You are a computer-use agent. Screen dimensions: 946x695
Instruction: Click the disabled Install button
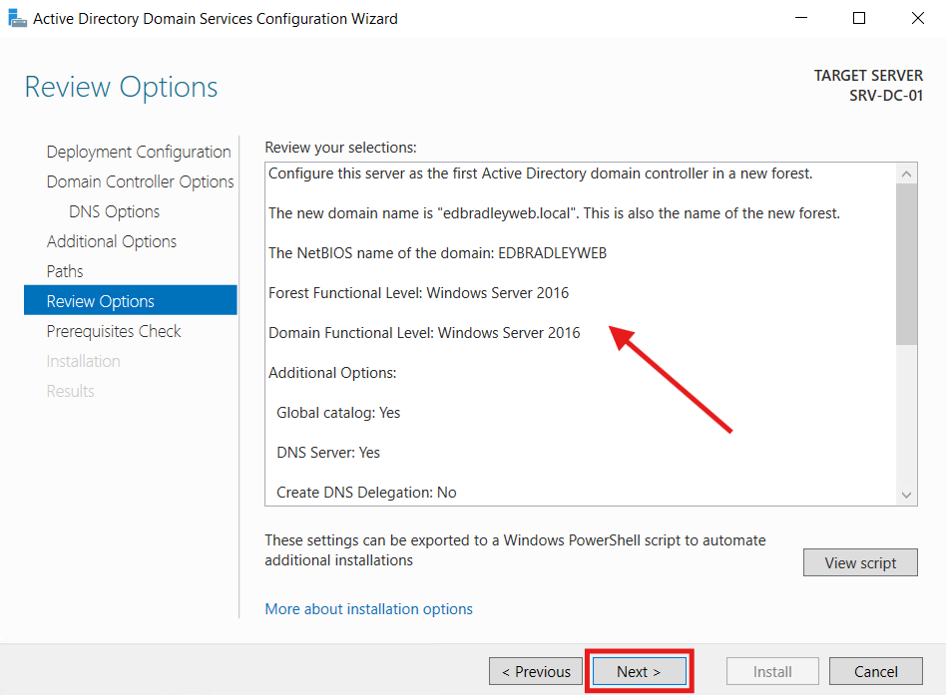pos(771,671)
